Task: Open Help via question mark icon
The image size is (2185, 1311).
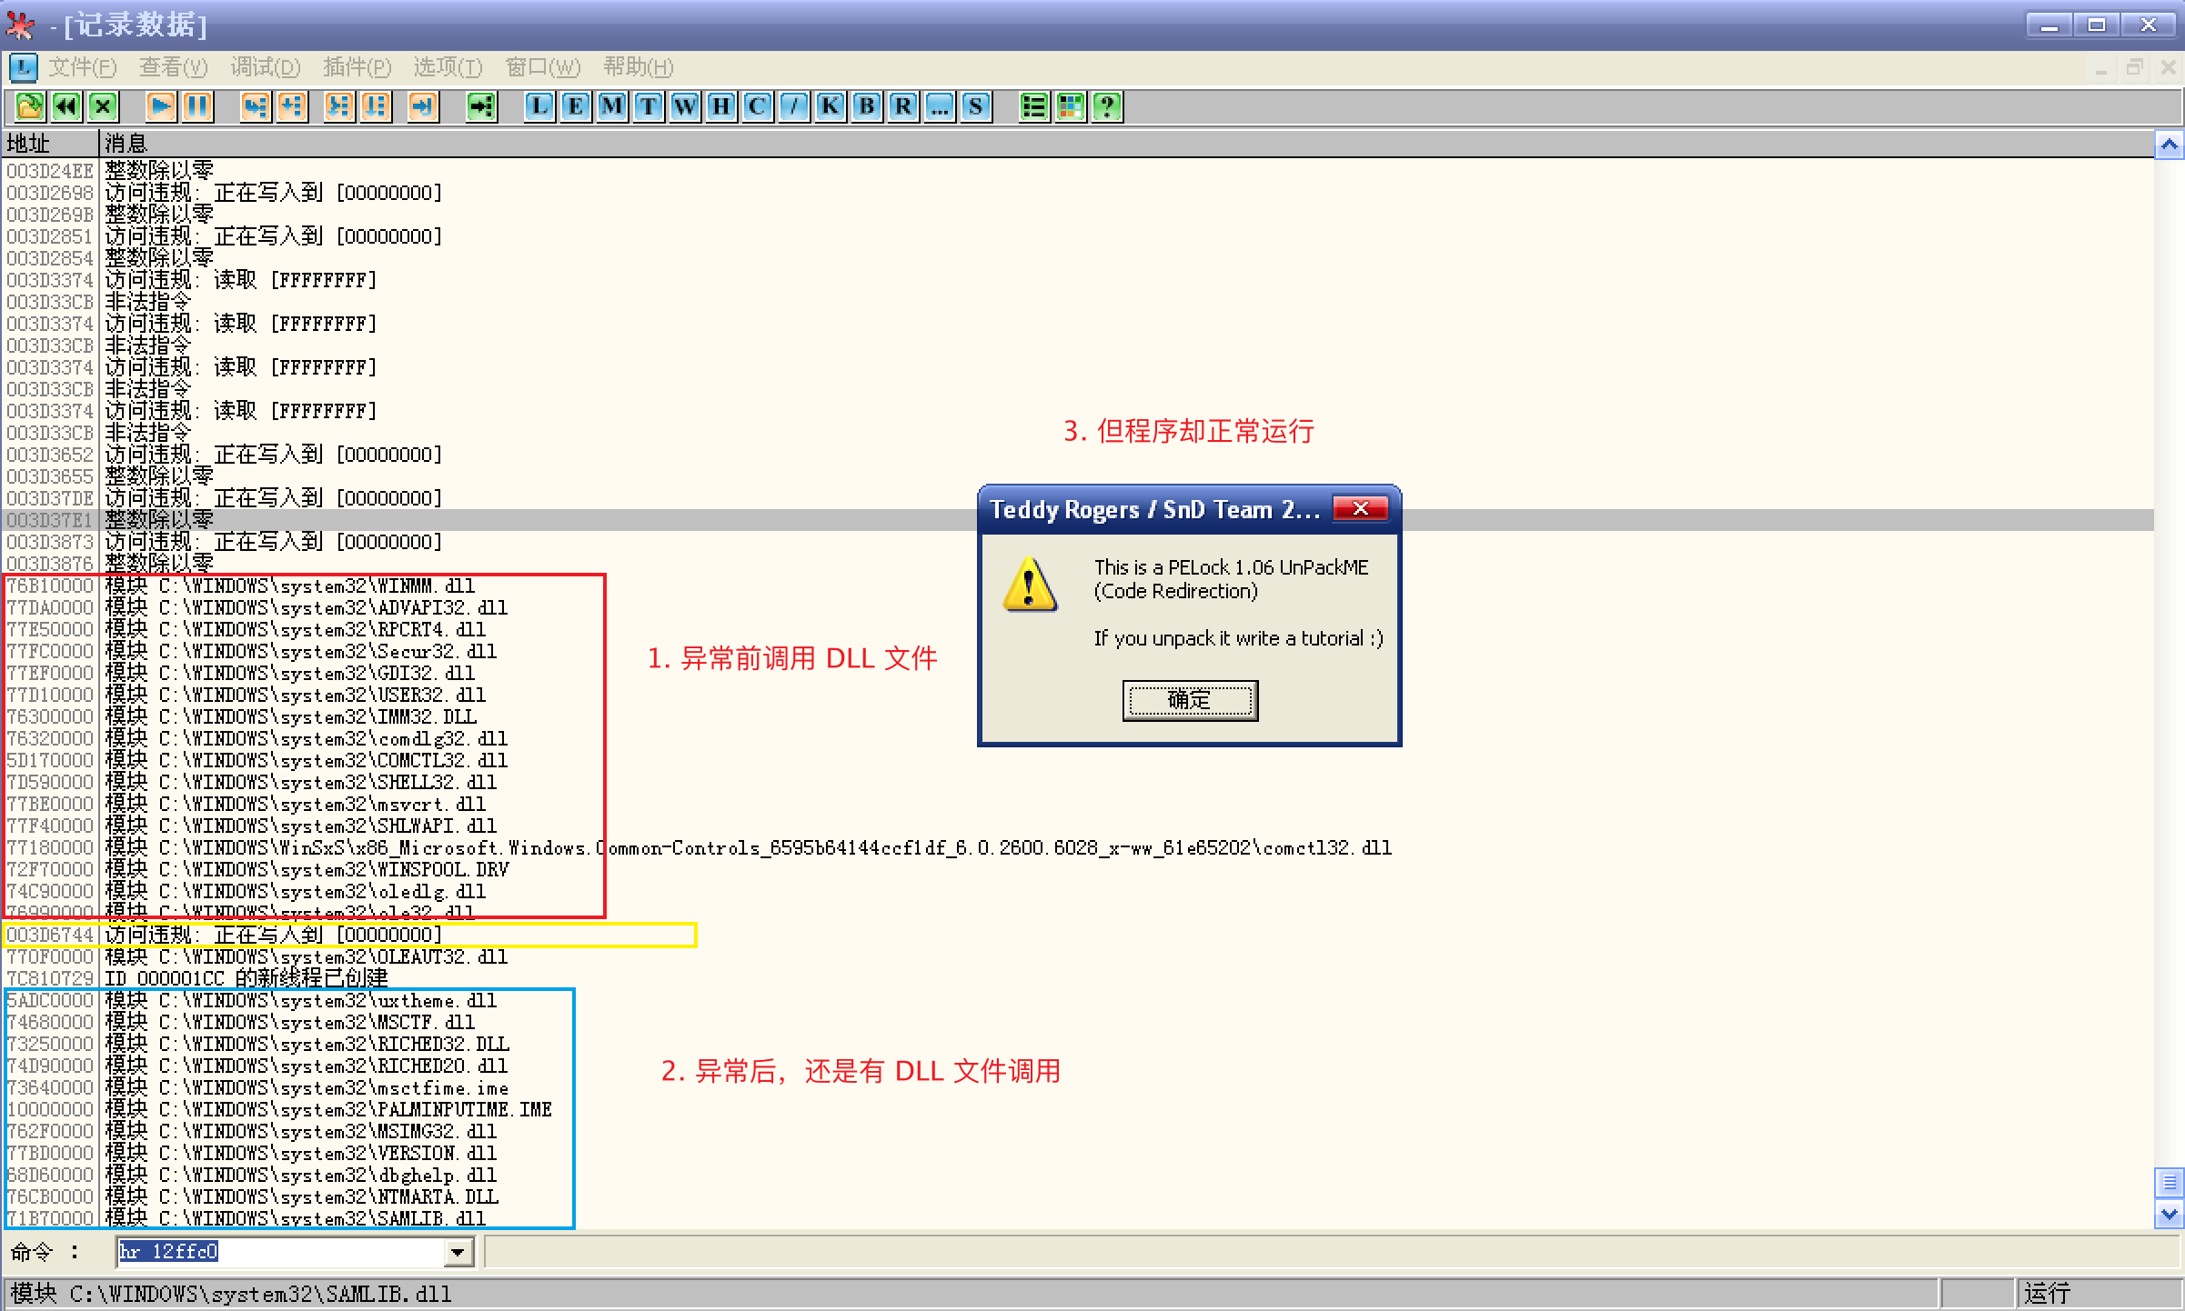Action: click(x=1107, y=106)
